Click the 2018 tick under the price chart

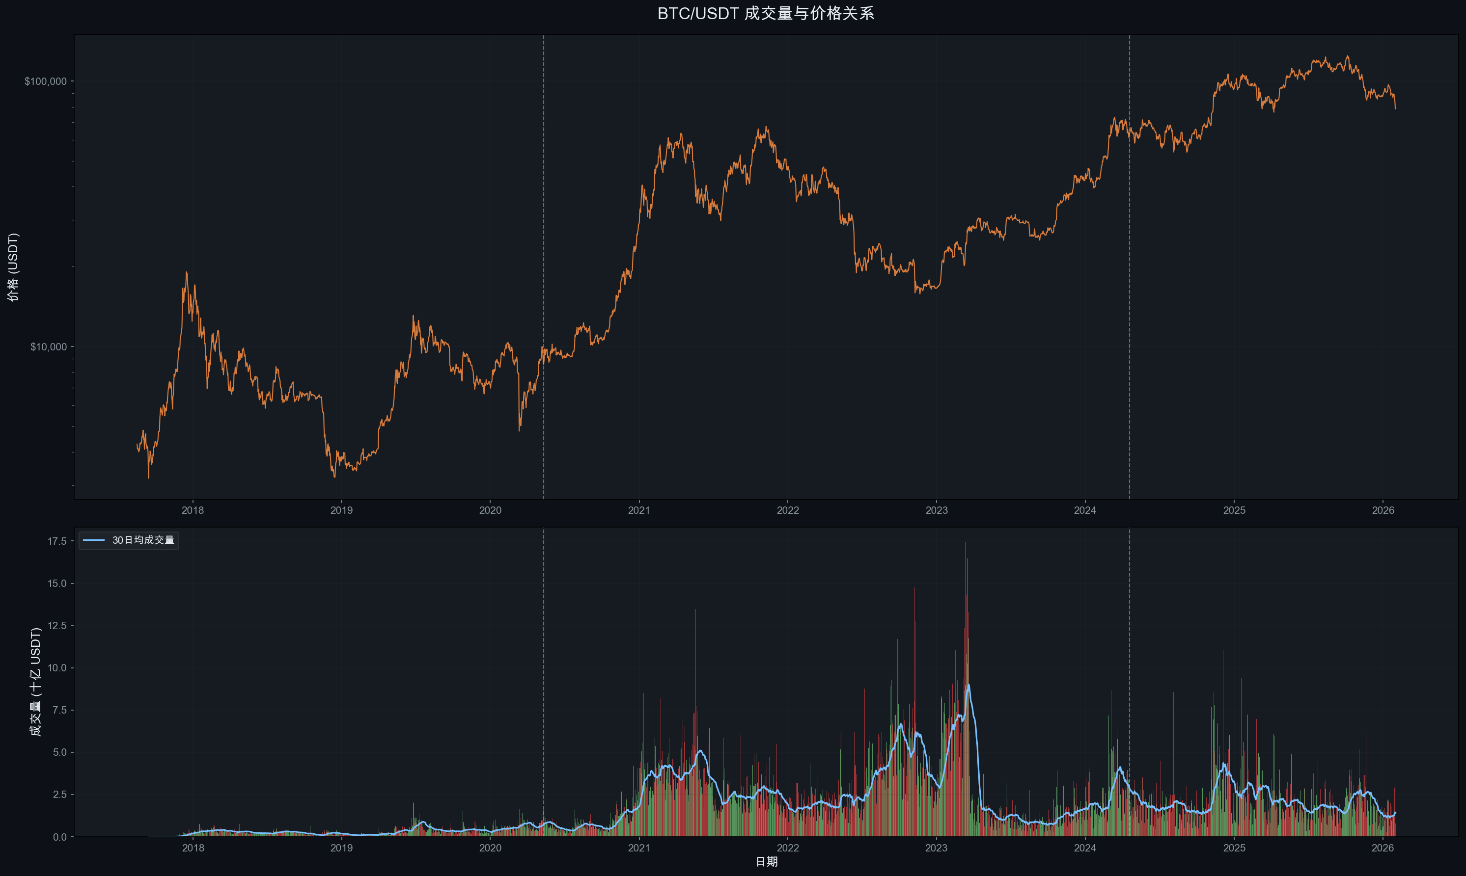pos(193,510)
